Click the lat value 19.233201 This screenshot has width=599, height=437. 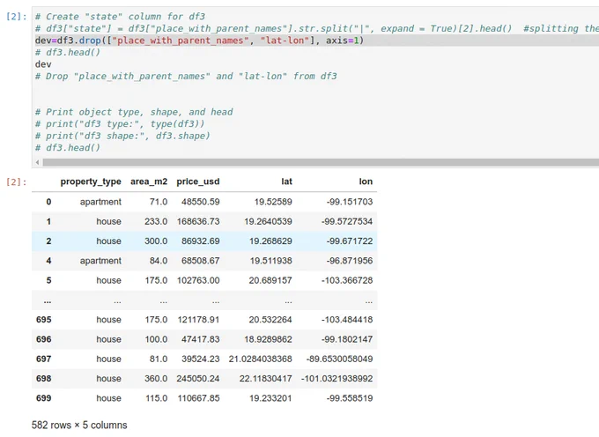click(x=270, y=398)
